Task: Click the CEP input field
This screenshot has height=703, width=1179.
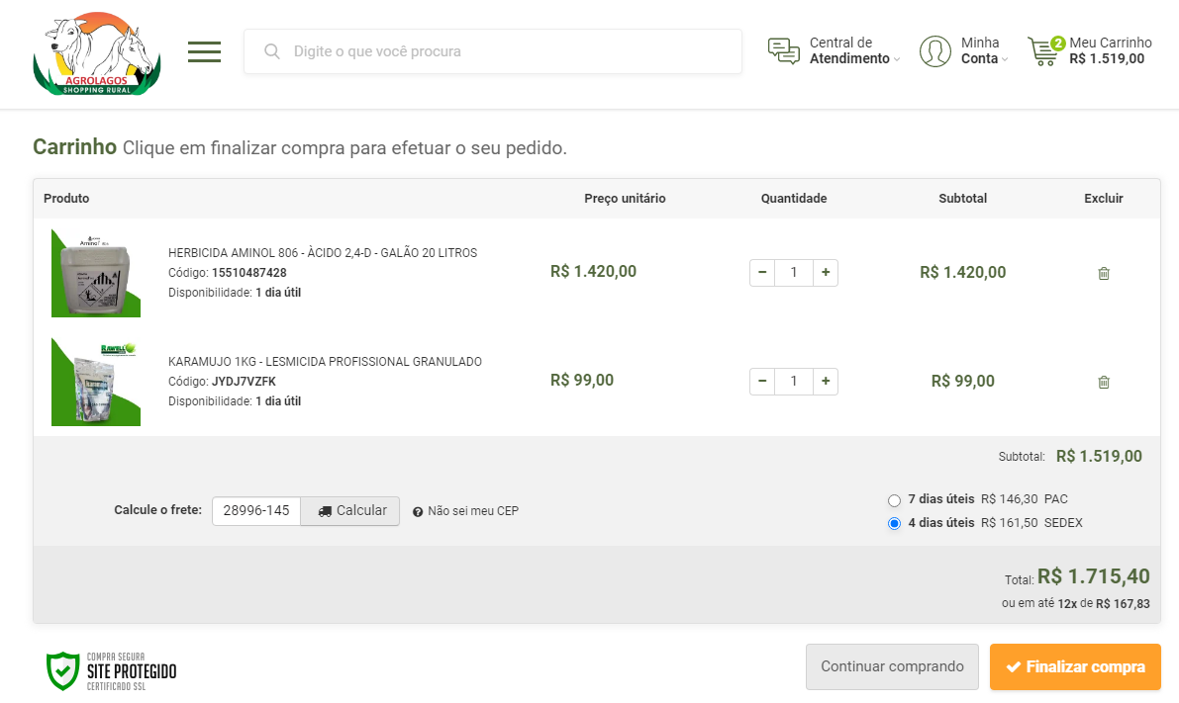Action: (256, 511)
